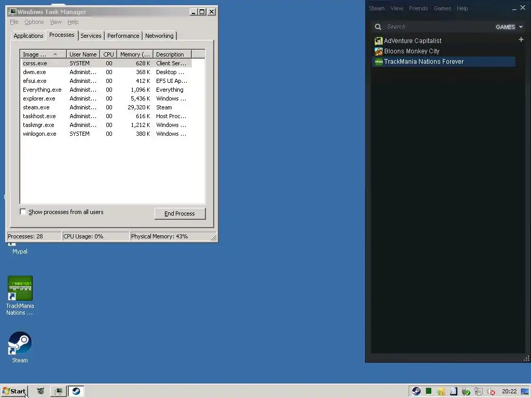Select the Processes tab
The image size is (531, 398).
click(62, 35)
